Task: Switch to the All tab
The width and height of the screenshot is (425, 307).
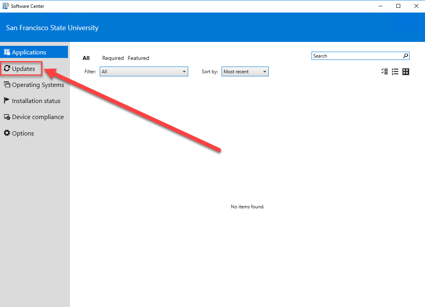Action: 86,58
